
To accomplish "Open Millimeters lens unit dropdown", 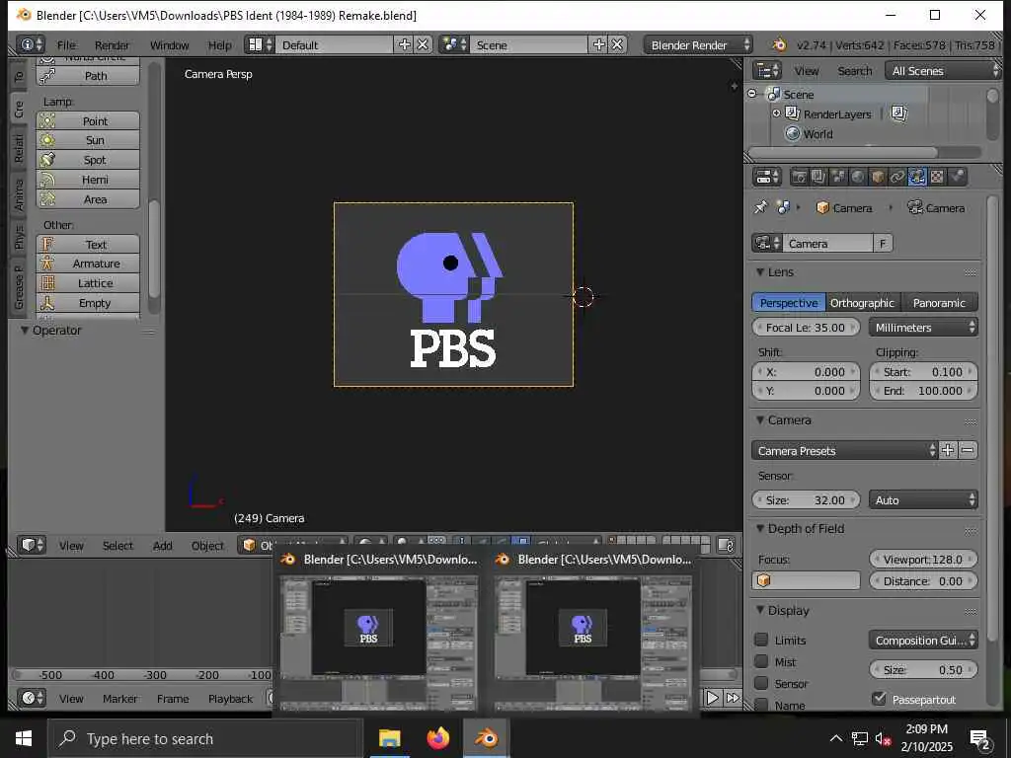I will click(923, 328).
